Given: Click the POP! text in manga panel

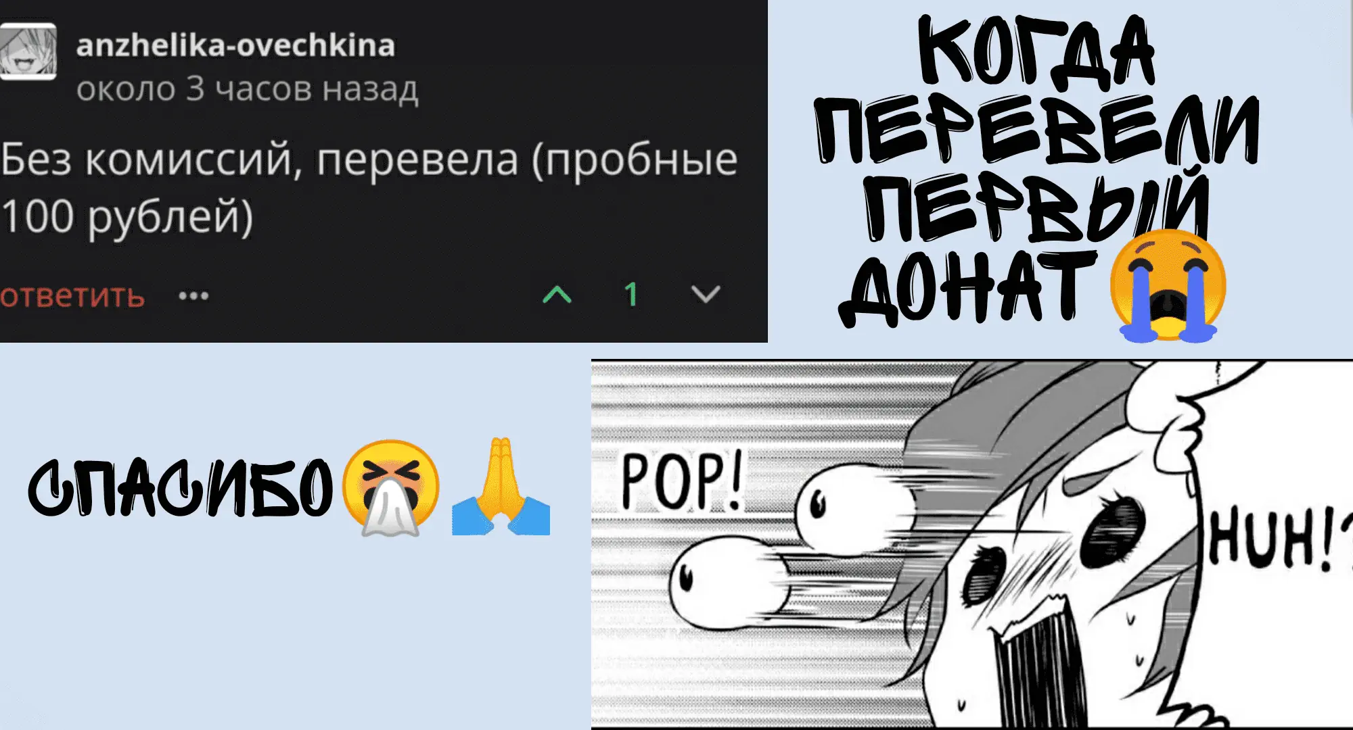Looking at the screenshot, I should tap(681, 481).
